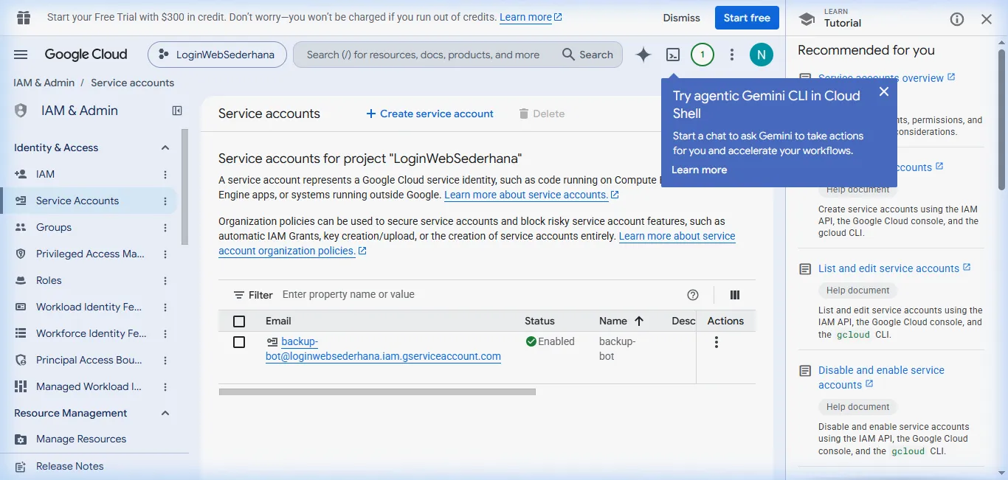This screenshot has height=480, width=1008.
Task: Open Groups in the sidebar
Action: pyautogui.click(x=54, y=227)
